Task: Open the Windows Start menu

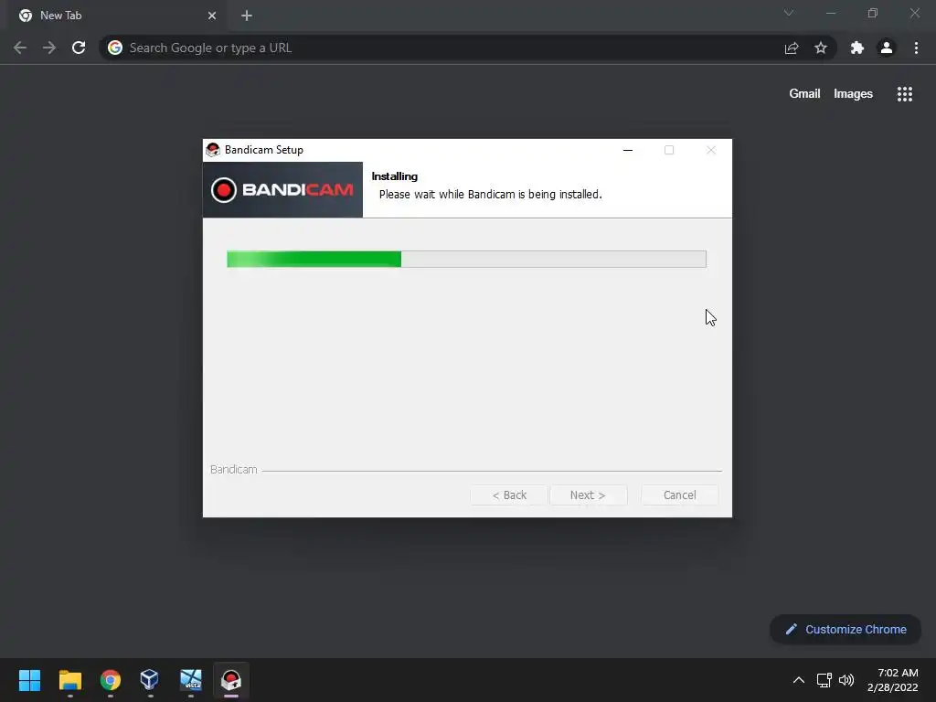Action: [x=30, y=680]
